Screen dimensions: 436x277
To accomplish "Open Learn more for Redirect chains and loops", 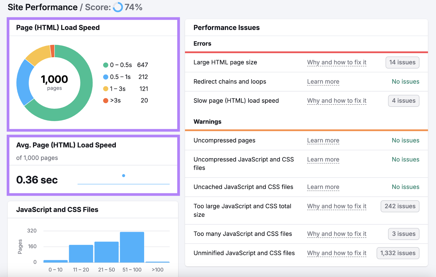I will click(x=323, y=81).
